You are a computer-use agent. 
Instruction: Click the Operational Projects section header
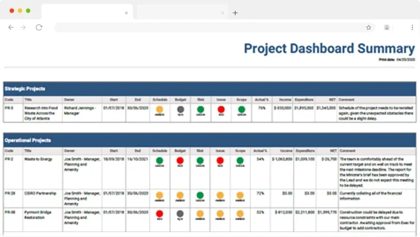click(x=27, y=140)
